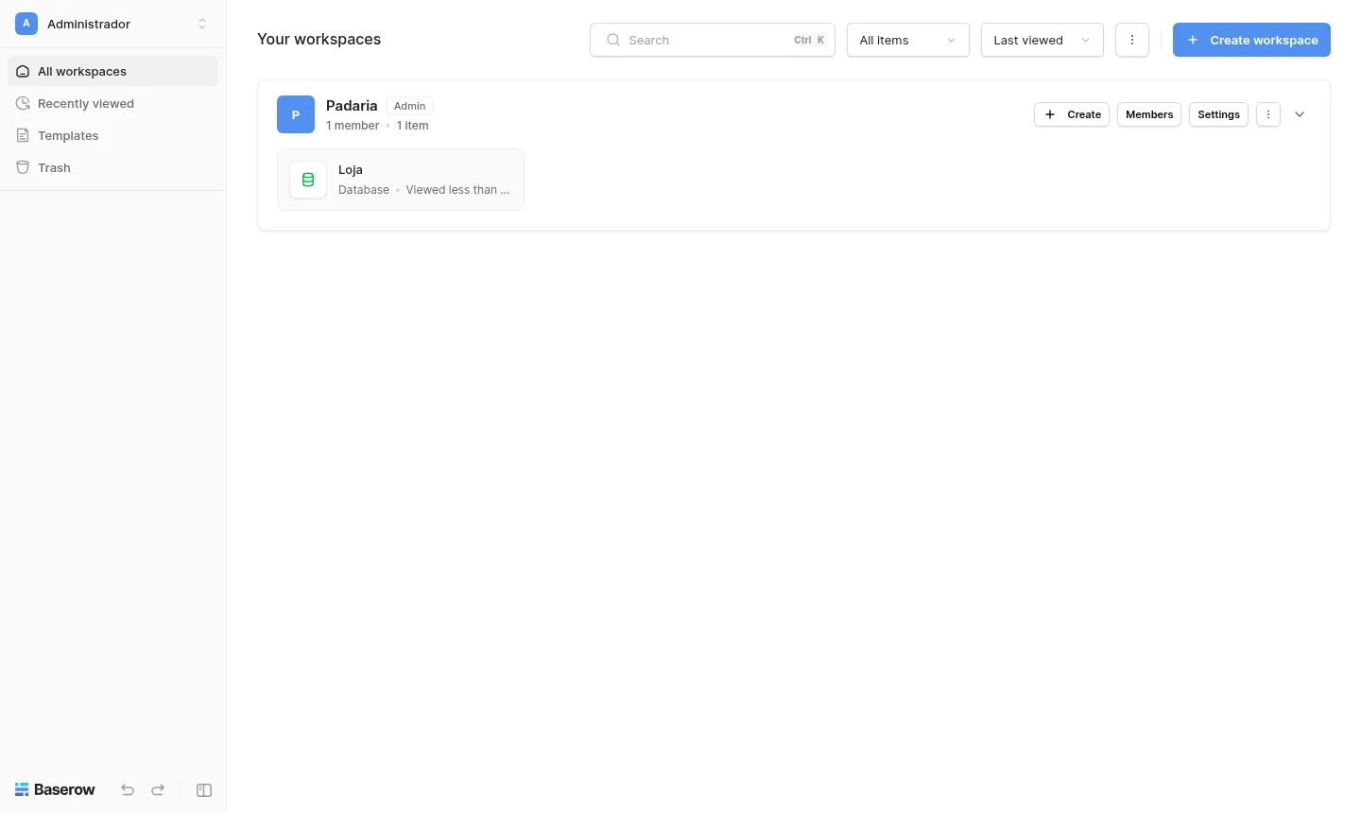Collapse the Padaria workspace chevron
Viewport: 1361px width, 813px height.
coord(1300,114)
